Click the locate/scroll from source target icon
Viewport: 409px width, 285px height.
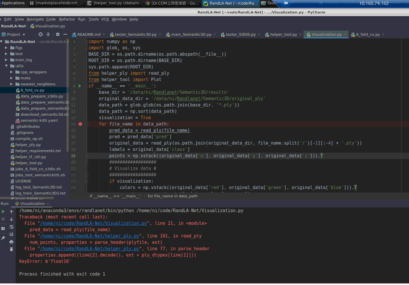[41, 34]
